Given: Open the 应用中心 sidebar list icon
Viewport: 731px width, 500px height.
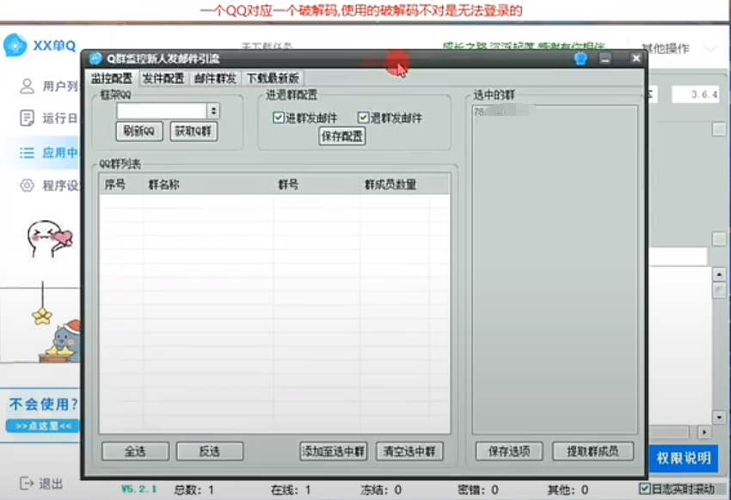Looking at the screenshot, I should click(27, 153).
